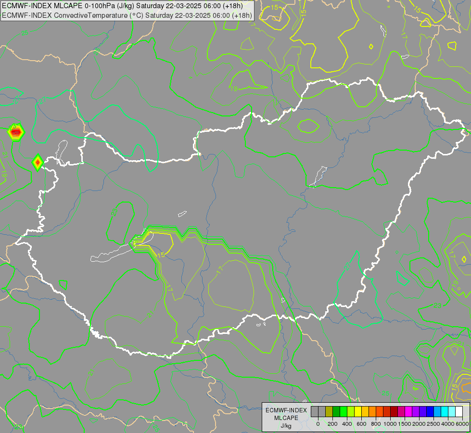The height and width of the screenshot is (433, 471).
Task: Click the 1500 tick label on the legend
Action: [405, 424]
